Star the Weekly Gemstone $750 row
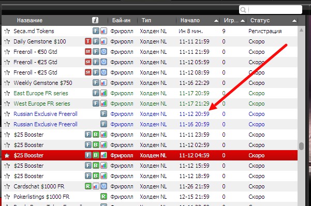The width and height of the screenshot is (311, 206). pyautogui.click(x=7, y=83)
